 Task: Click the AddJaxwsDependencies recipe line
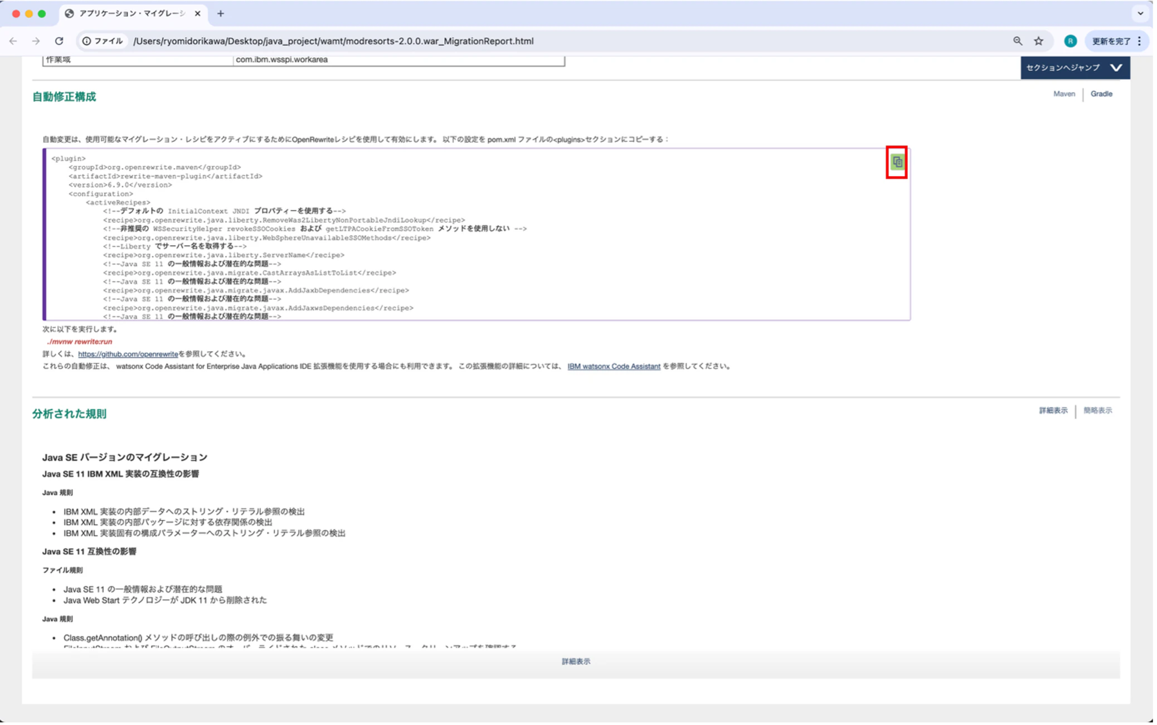(258, 308)
